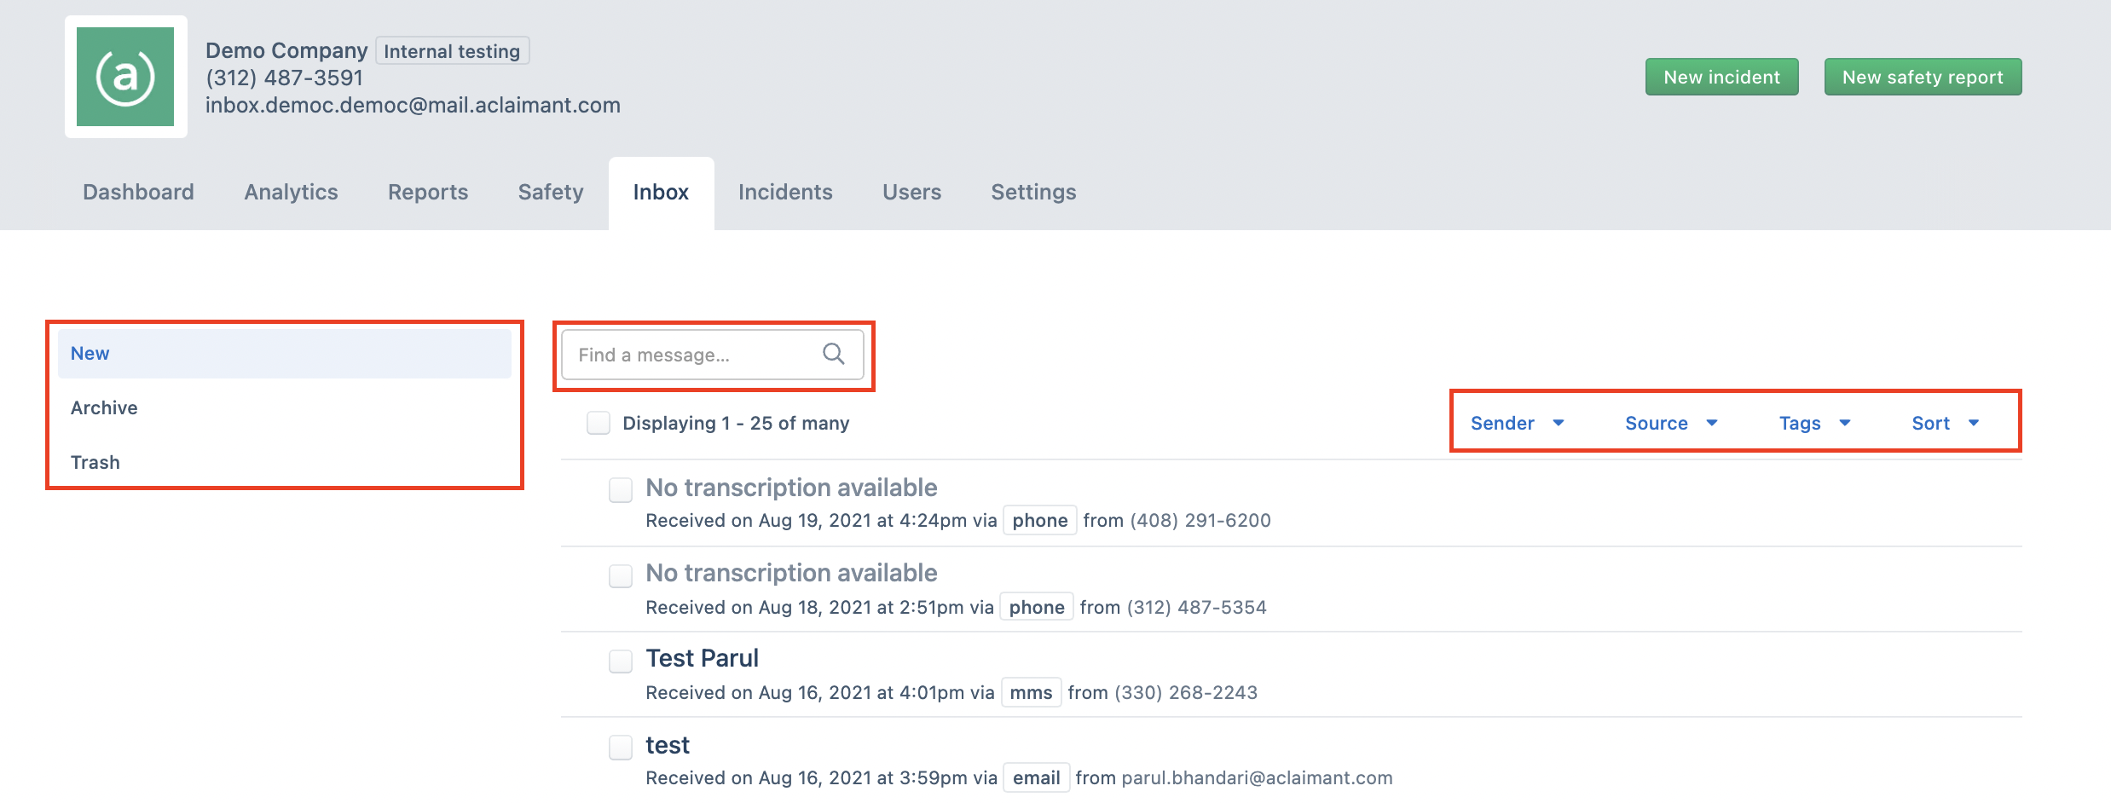Click the Inbox tab
Viewport: 2111px width, 803px height.
coord(661,192)
